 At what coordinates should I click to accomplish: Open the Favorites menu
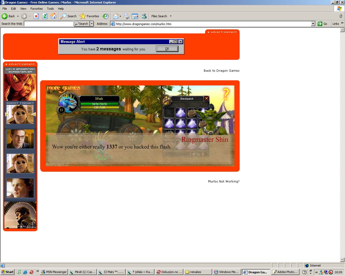[36, 9]
